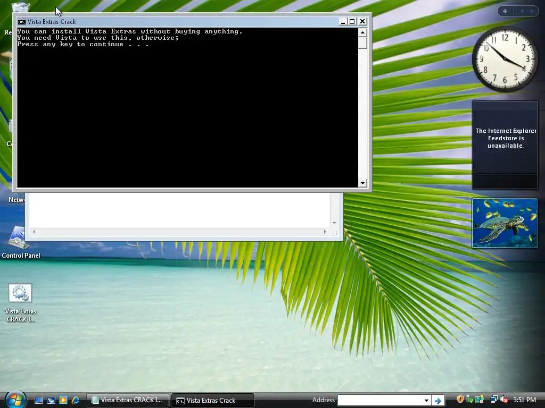
Task: Click the background window's resize grip
Action: (x=335, y=233)
